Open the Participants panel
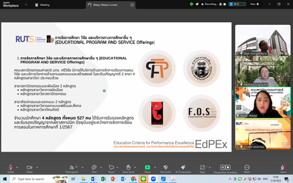This screenshot has height=183, width=293. (72, 168)
